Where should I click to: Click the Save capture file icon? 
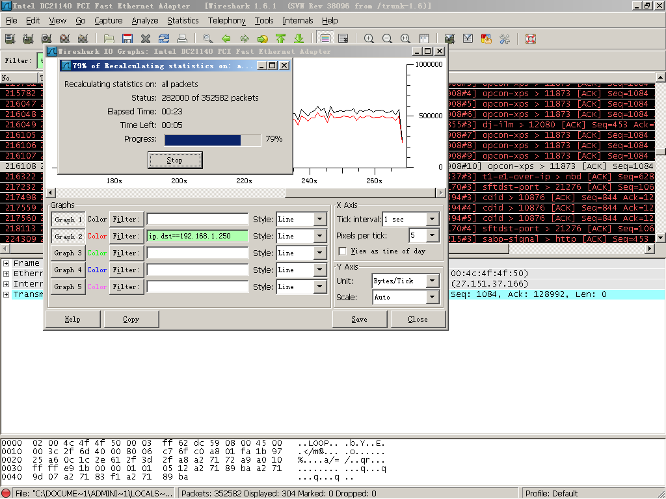(x=127, y=39)
